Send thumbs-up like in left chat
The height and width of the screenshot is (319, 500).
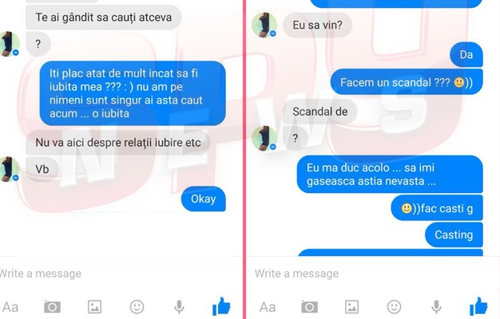pyautogui.click(x=221, y=306)
